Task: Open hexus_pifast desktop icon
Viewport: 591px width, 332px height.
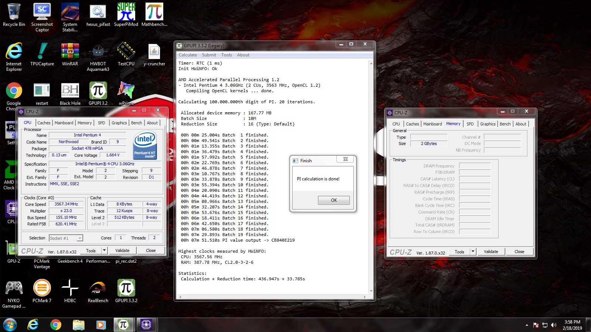Action: [98, 15]
